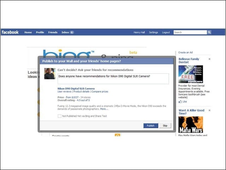Open the Profile menu item
Screen dimensions: 226x170
(x=40, y=32)
